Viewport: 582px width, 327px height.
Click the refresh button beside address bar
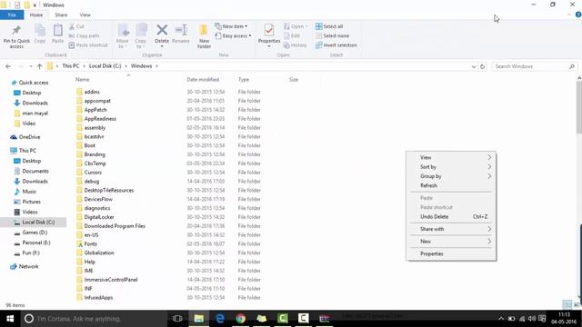[x=482, y=66]
